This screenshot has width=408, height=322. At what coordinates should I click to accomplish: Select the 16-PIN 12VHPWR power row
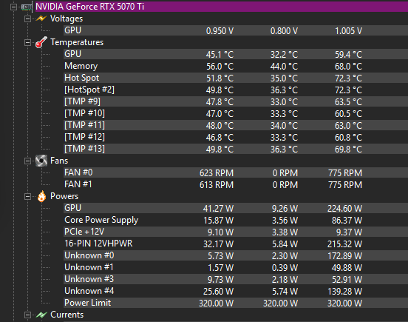[x=236, y=244]
